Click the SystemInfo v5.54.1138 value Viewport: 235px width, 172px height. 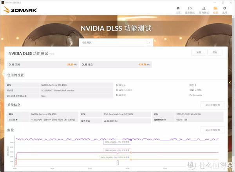click(182, 120)
